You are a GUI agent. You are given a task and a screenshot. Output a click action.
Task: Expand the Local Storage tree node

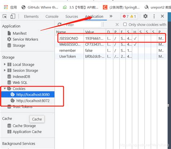tap(5, 64)
